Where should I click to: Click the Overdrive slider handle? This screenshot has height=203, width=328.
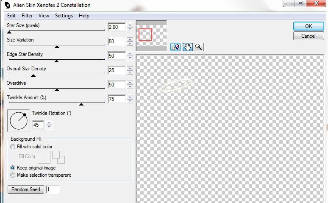pyautogui.click(x=57, y=90)
